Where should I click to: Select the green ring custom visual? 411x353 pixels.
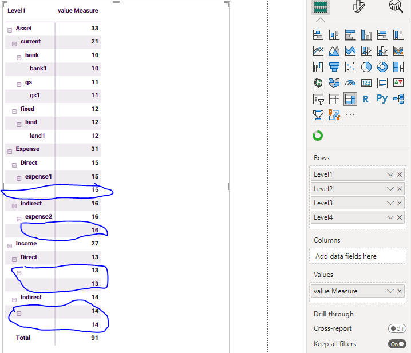(x=318, y=136)
